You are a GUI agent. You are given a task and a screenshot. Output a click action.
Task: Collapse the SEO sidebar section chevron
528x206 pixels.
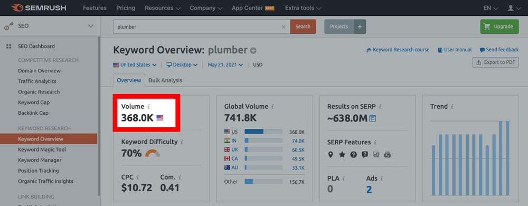click(x=91, y=26)
